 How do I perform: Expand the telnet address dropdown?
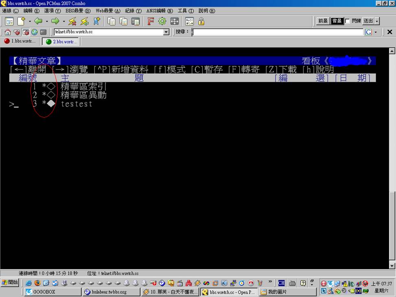pyautogui.click(x=166, y=32)
